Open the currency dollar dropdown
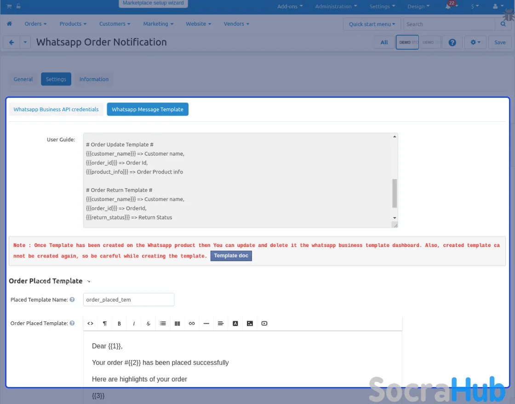 475,6
